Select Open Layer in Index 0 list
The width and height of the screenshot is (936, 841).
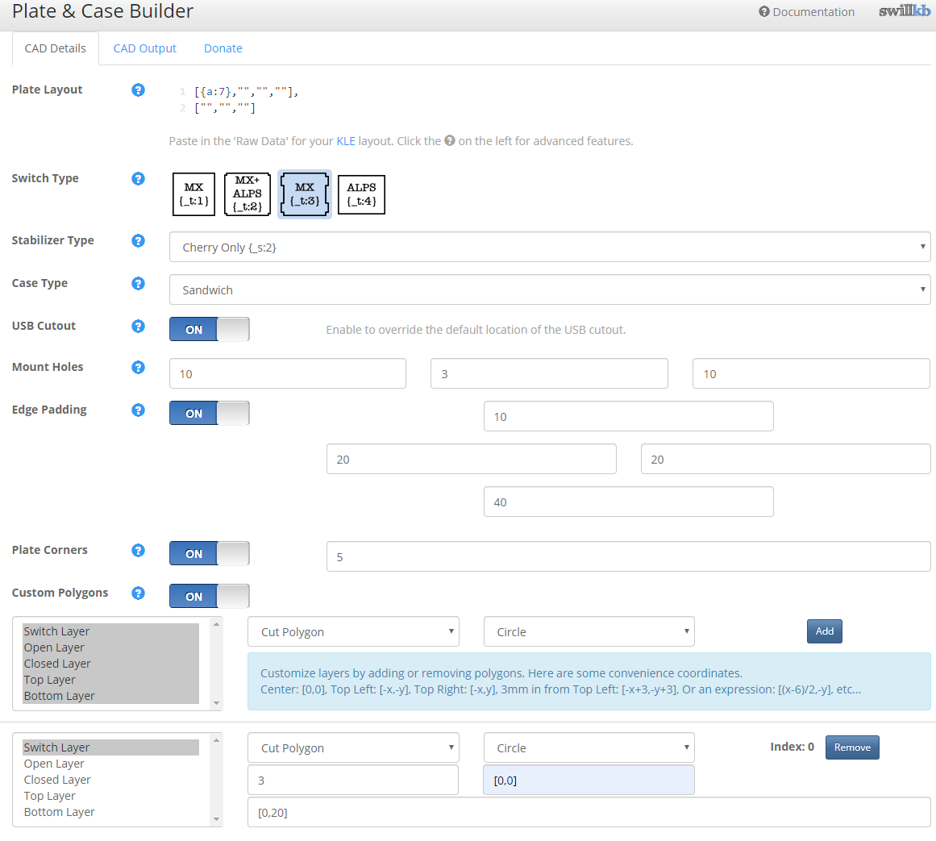click(x=110, y=764)
